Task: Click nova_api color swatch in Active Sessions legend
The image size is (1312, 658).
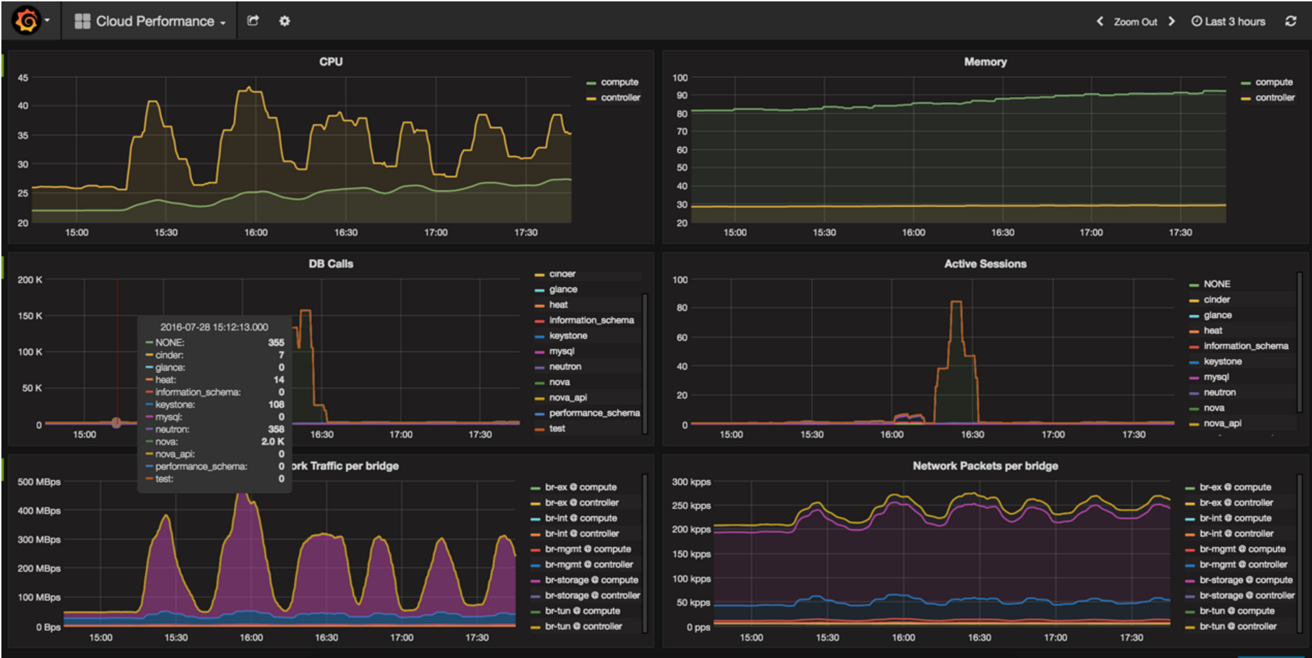Action: tap(1194, 424)
